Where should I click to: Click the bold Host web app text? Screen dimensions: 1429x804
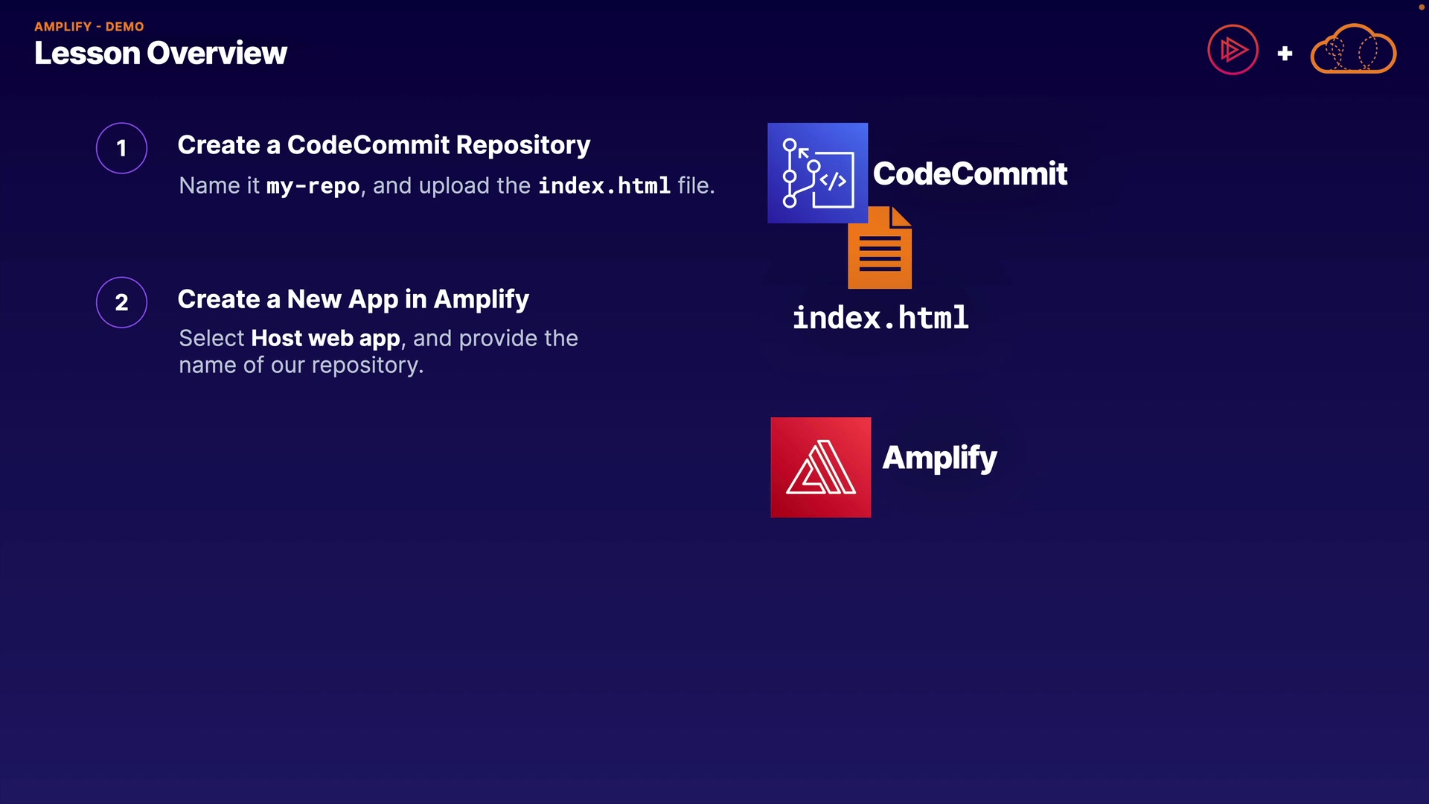325,339
